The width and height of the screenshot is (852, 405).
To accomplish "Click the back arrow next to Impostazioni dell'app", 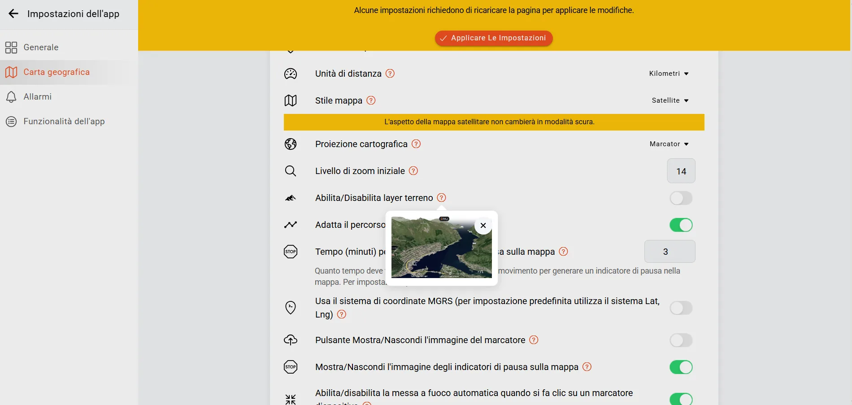I will pos(13,13).
